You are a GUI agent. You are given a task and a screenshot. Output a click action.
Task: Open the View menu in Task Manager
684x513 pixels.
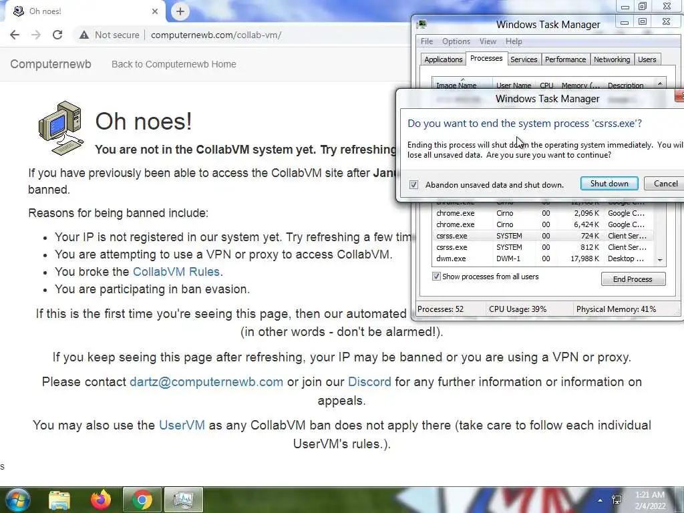coord(488,41)
